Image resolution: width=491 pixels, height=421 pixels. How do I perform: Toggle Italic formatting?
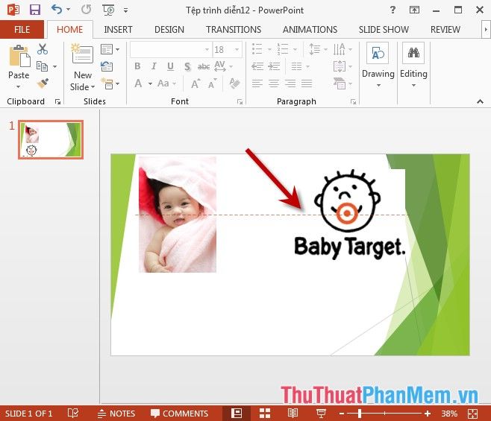154,66
